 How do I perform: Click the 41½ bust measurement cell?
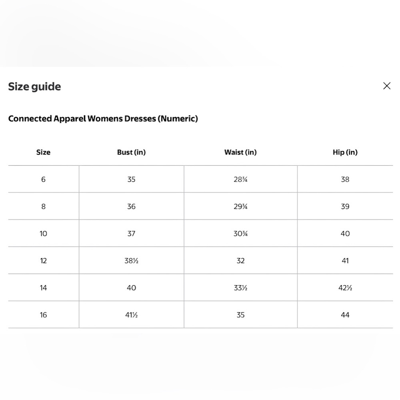(x=131, y=314)
